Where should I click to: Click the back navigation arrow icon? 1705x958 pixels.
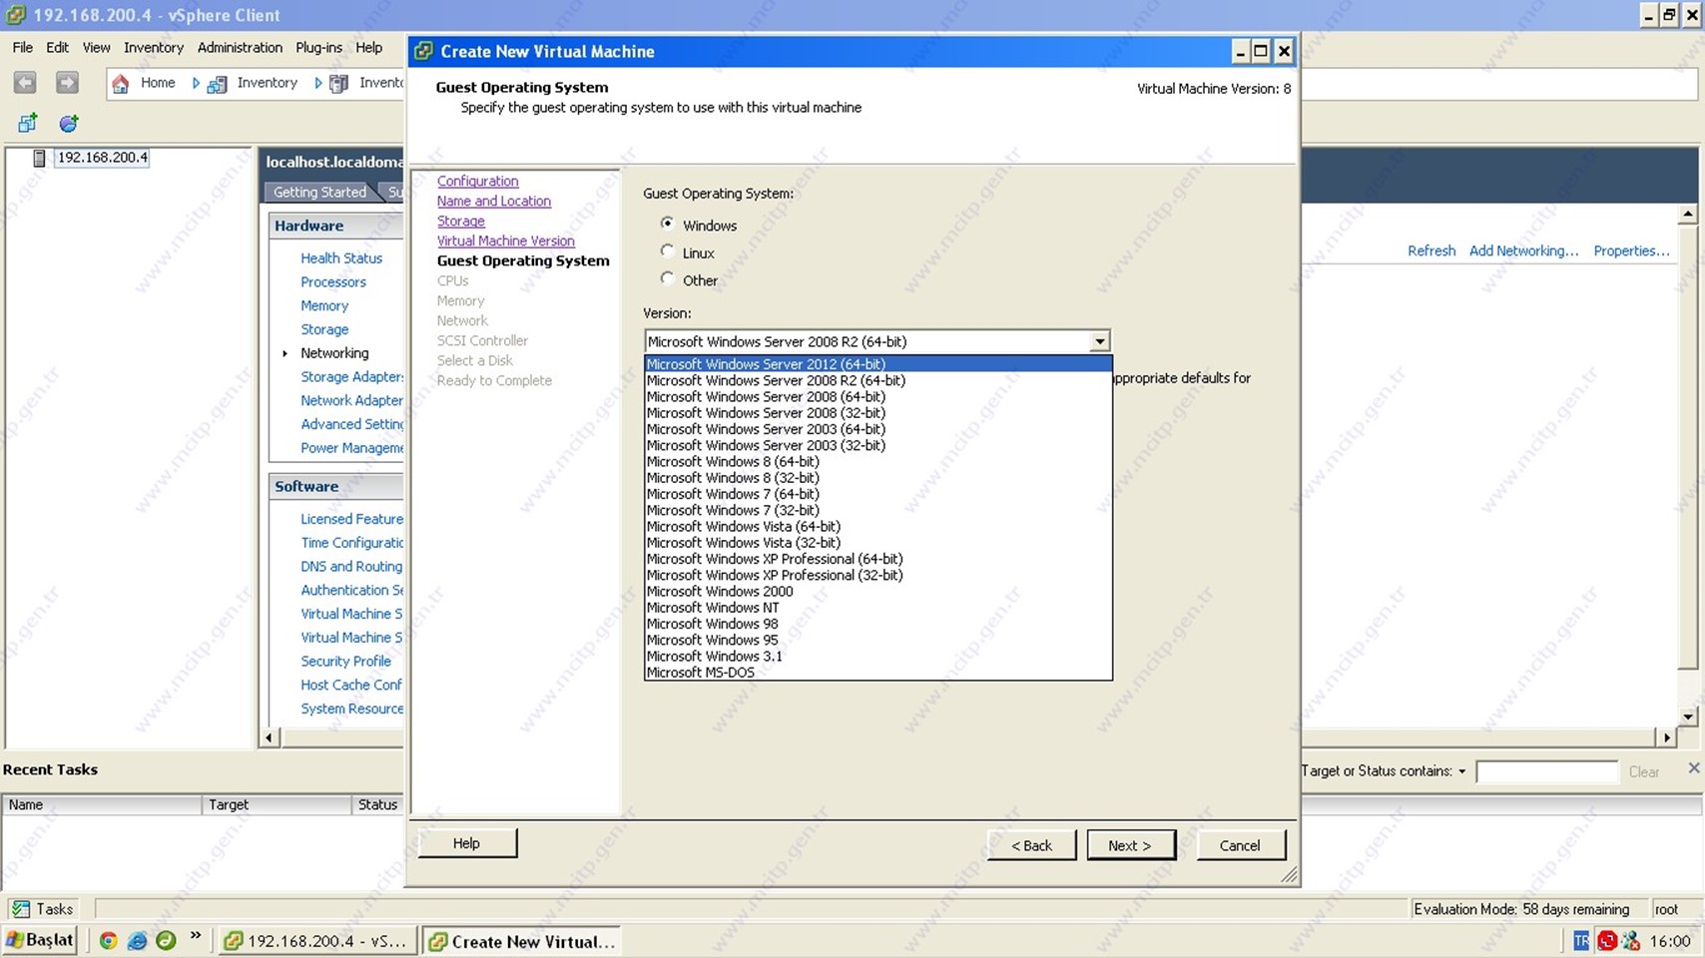[25, 83]
